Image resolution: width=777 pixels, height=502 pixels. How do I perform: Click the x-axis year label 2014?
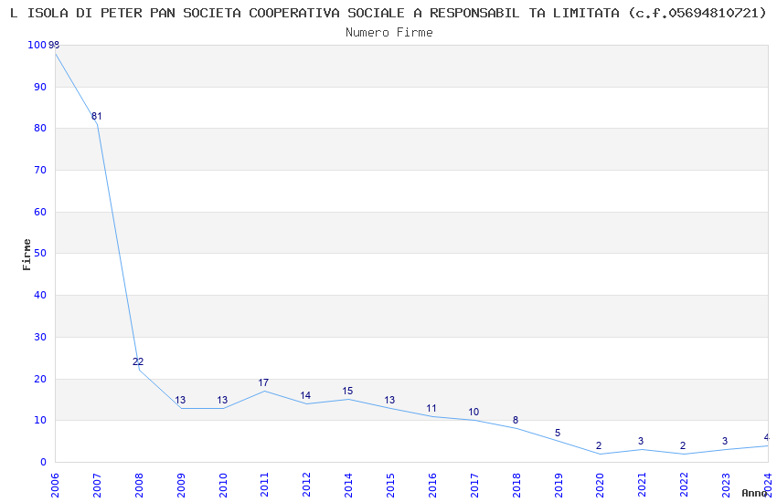(x=348, y=486)
